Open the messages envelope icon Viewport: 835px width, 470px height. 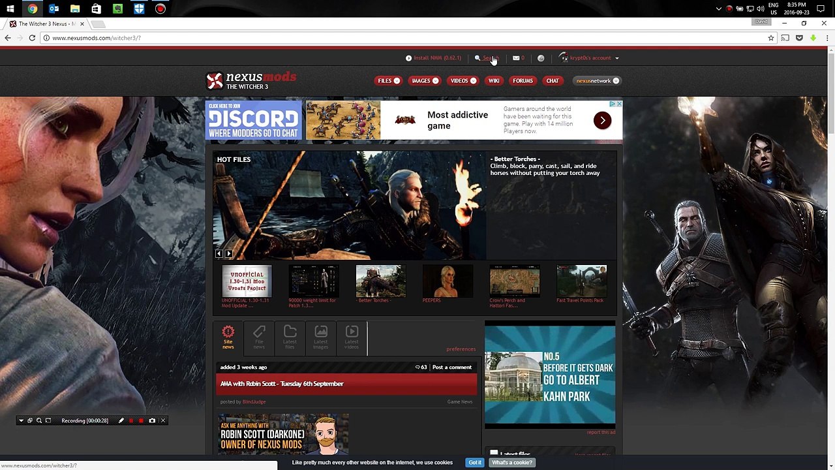point(516,58)
